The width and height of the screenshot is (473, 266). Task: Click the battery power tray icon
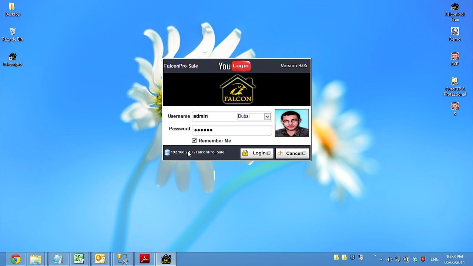click(406, 259)
